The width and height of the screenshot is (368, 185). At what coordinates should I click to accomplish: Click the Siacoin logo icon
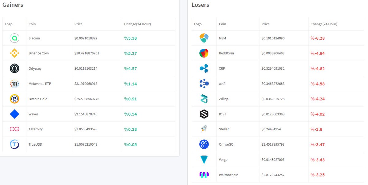click(14, 38)
